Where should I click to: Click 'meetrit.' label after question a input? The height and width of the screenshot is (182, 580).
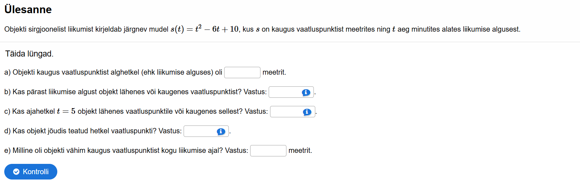274,73
